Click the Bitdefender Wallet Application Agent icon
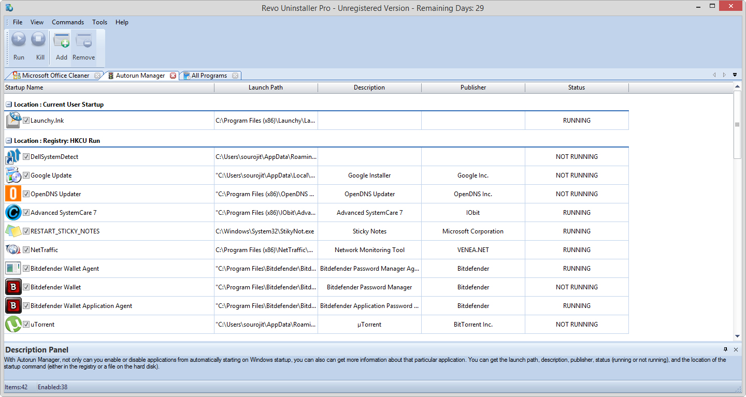This screenshot has height=397, width=746. click(13, 306)
